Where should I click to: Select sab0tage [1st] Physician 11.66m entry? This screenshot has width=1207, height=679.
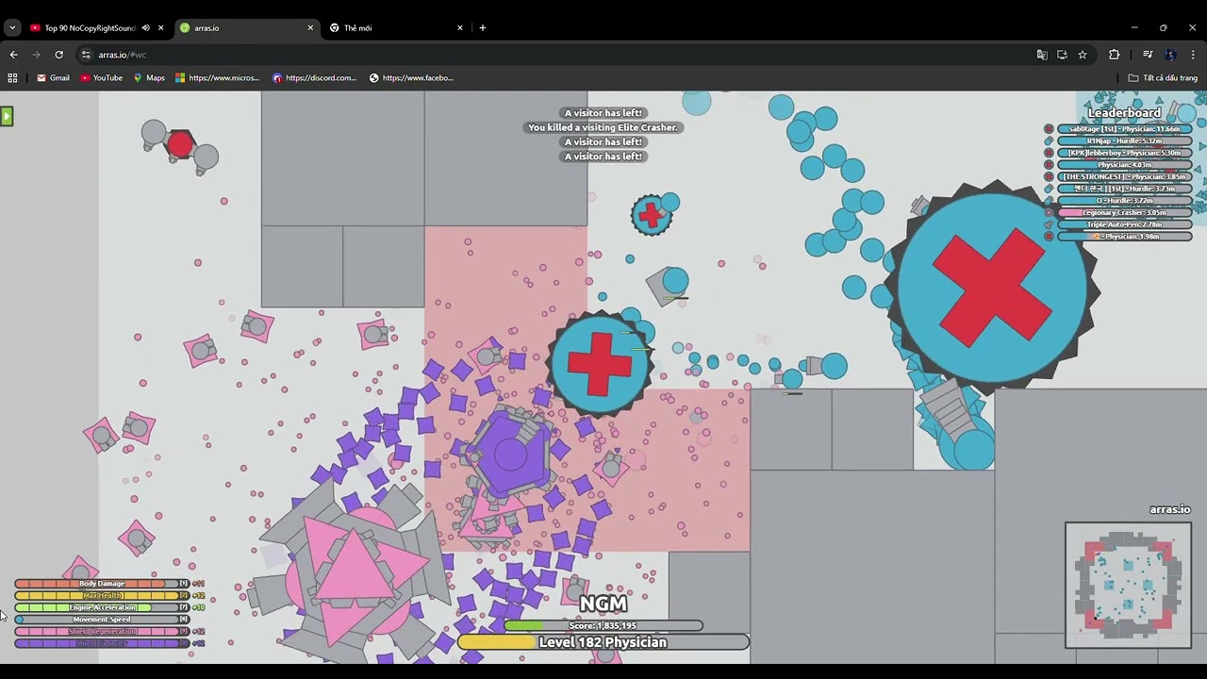pyautogui.click(x=1125, y=129)
